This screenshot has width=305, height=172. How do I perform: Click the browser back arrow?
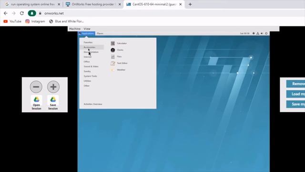pos(6,13)
